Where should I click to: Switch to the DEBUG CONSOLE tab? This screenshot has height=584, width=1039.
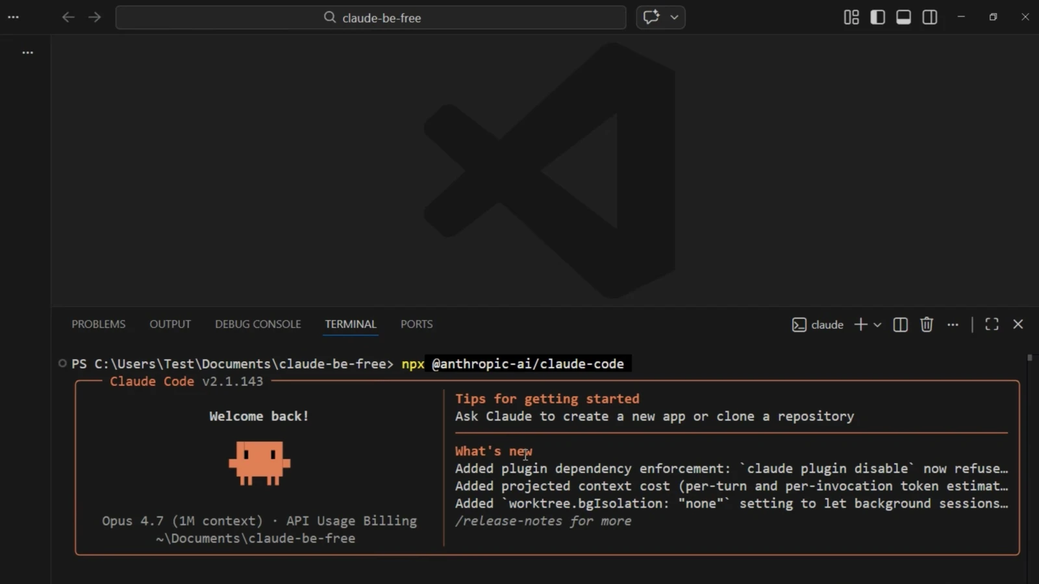click(x=258, y=324)
